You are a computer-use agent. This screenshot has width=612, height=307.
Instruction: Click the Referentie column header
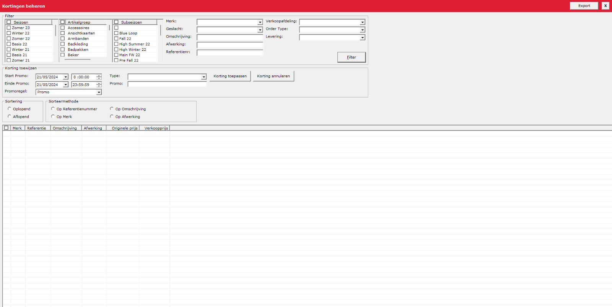tap(37, 128)
